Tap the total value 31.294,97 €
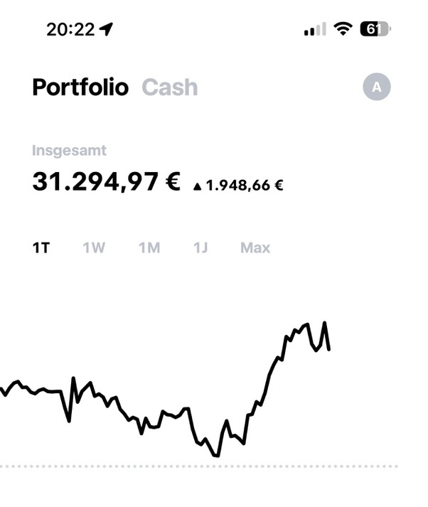The width and height of the screenshot is (428, 507). click(107, 182)
